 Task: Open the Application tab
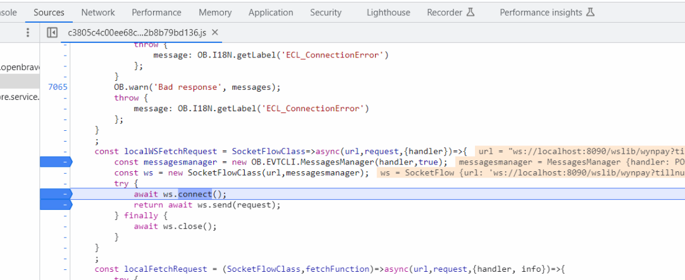(x=272, y=12)
